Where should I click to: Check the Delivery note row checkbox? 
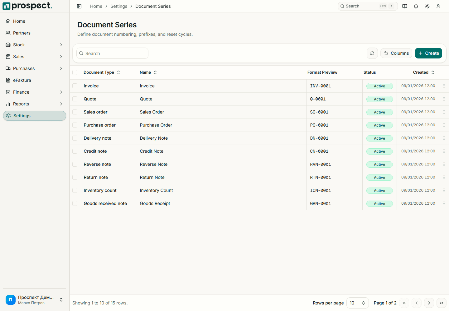click(75, 138)
